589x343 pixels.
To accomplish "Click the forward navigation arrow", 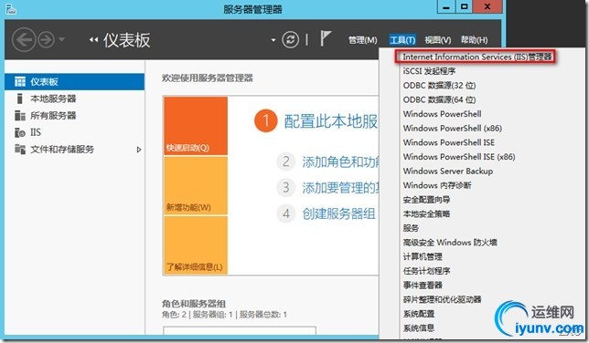I will click(x=47, y=39).
